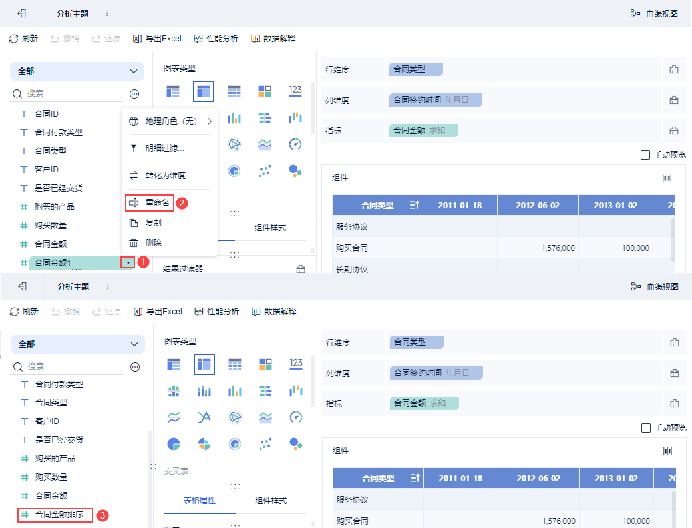Switch to the 表格属性 tab
This screenshot has width=692, height=528.
click(200, 501)
